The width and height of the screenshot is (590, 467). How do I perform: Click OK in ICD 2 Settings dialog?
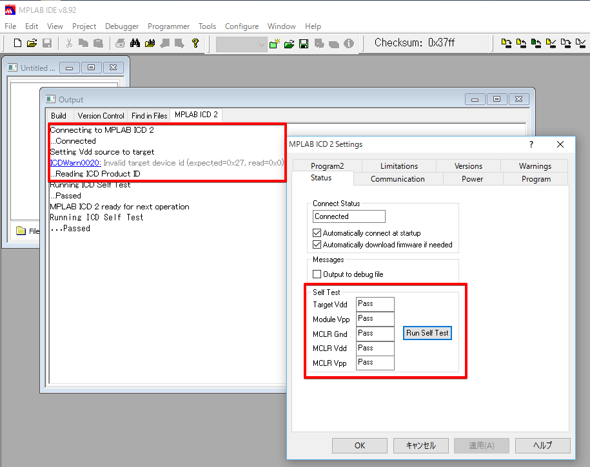pyautogui.click(x=360, y=446)
